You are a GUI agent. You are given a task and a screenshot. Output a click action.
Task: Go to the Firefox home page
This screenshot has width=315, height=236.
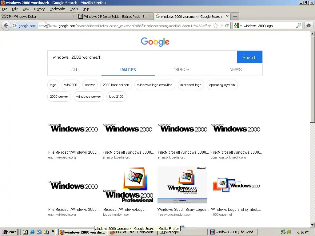click(309, 26)
